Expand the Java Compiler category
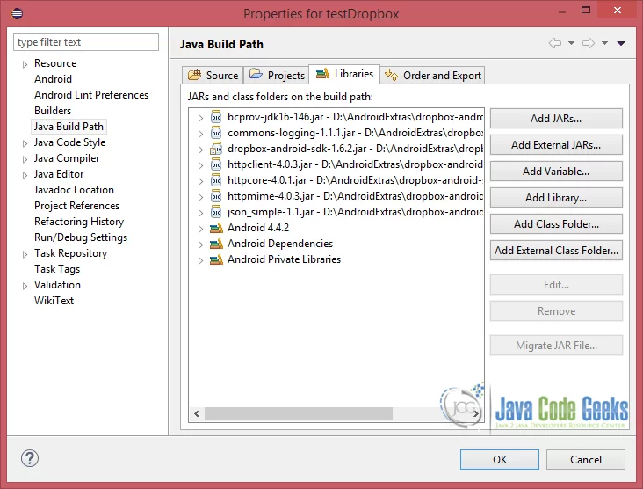Viewport: 643px width, 489px height. click(25, 159)
